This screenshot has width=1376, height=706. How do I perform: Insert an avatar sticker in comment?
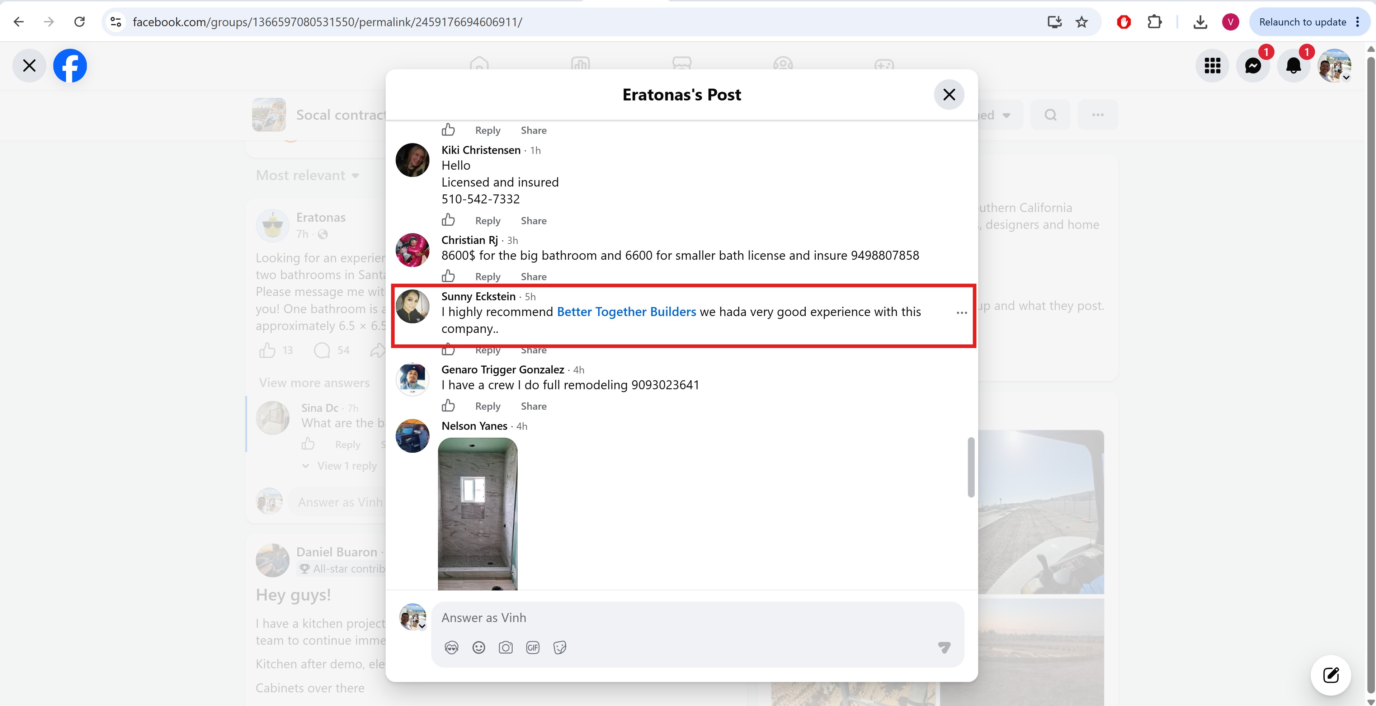451,648
